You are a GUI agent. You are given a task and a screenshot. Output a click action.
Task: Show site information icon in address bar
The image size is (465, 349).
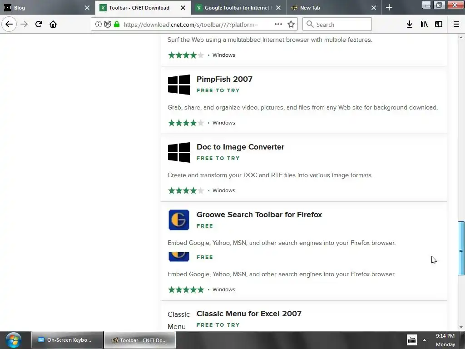click(x=99, y=25)
